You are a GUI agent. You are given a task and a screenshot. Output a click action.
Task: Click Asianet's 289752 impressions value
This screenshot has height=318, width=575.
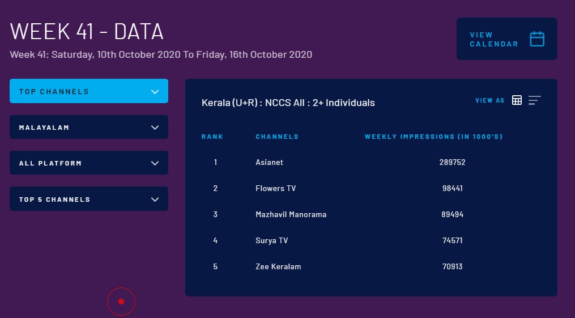[452, 162]
